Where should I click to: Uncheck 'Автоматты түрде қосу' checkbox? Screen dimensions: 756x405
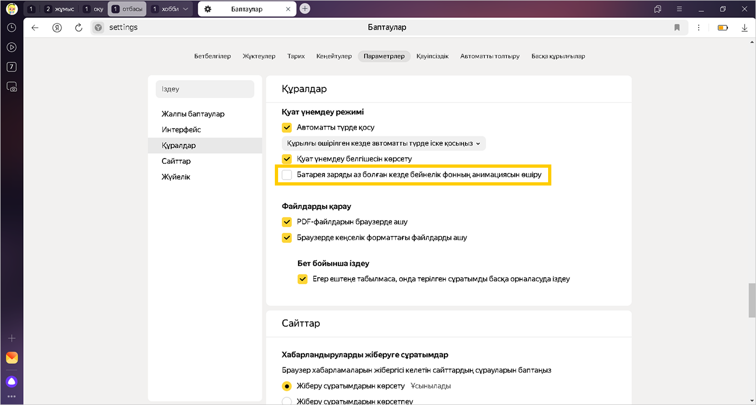287,128
